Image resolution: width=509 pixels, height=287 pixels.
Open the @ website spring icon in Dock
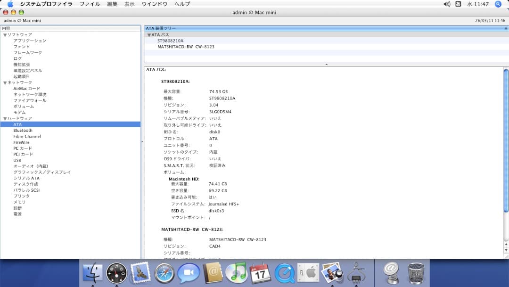tap(391, 273)
